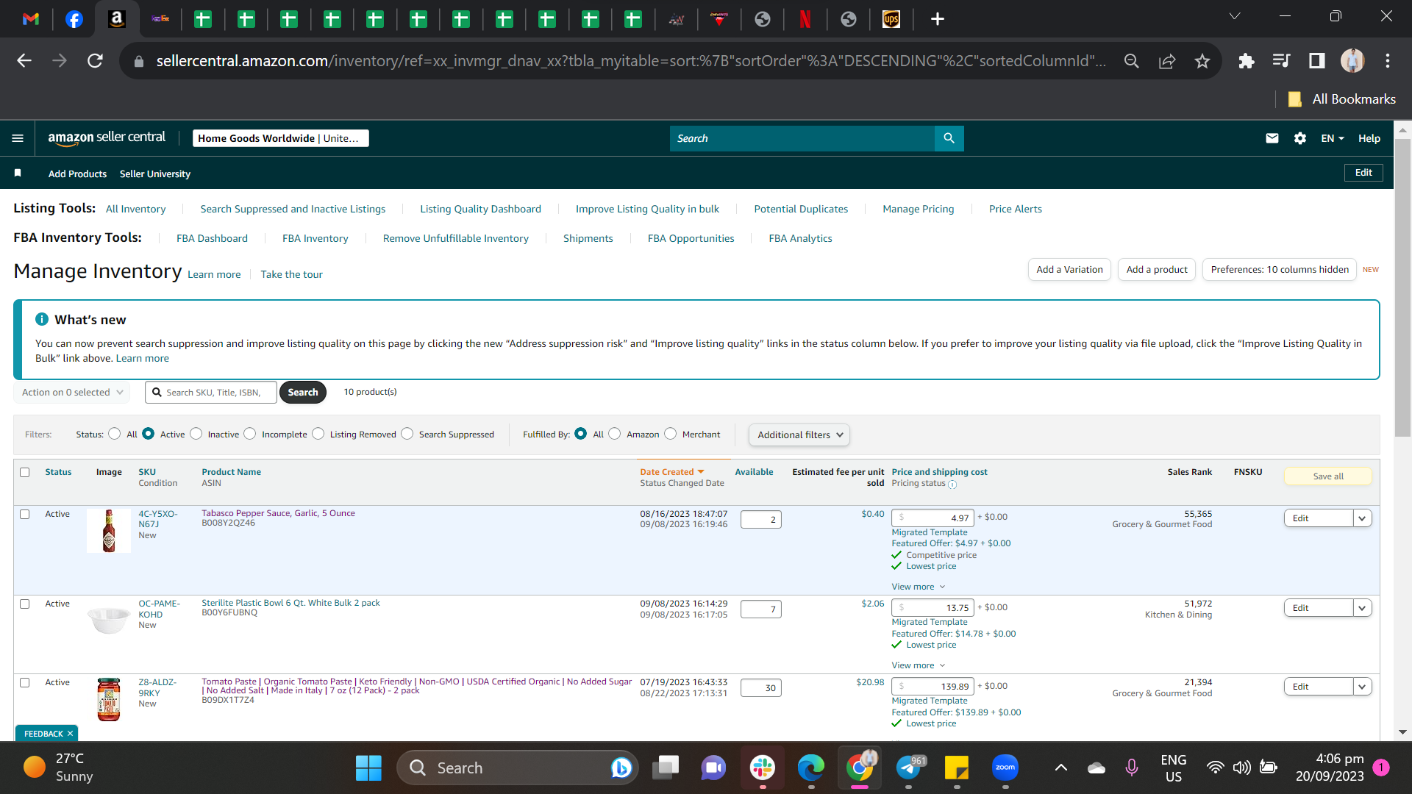Open Edit dropdown arrow for Tabasco row
Viewport: 1412px width, 794px height.
coord(1362,518)
